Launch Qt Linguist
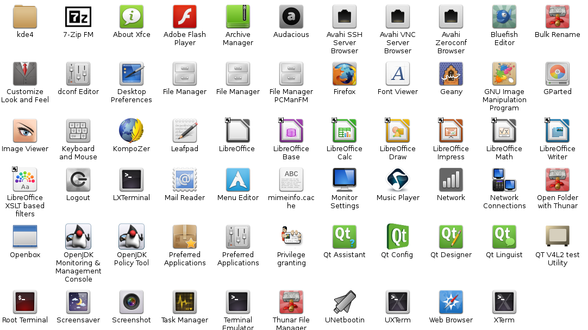 504,236
